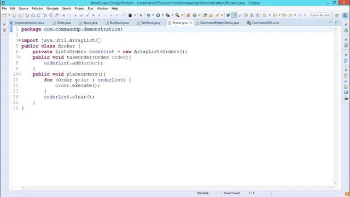This screenshot has height=197, width=350.
Task: Open the Run menu
Action: pyautogui.click(x=90, y=9)
